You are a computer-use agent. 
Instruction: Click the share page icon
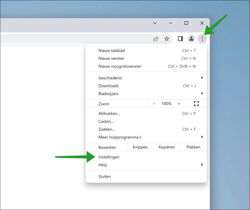[156, 39]
